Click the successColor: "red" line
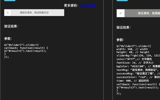 pyautogui.click(x=138, y=77)
